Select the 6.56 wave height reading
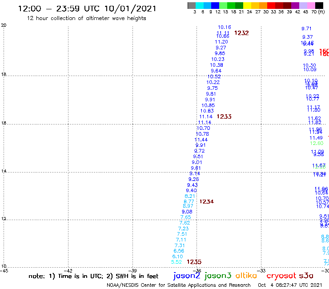This screenshot has height=289, width=329. click(x=179, y=251)
